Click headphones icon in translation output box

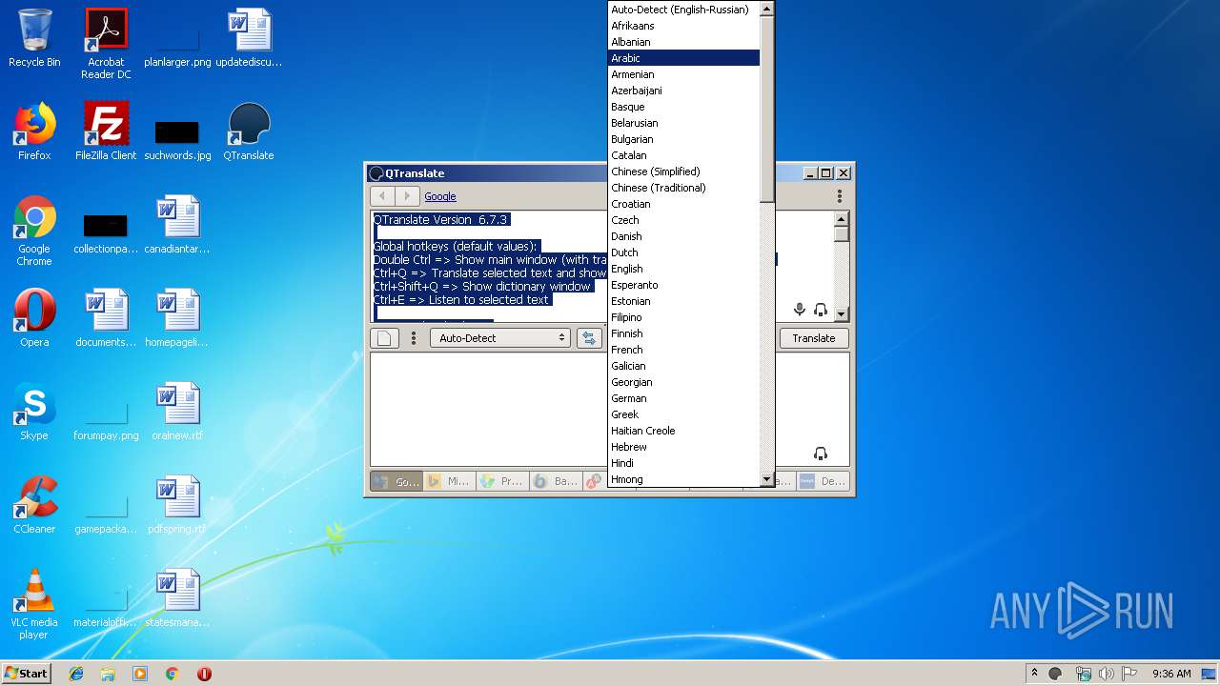(821, 454)
